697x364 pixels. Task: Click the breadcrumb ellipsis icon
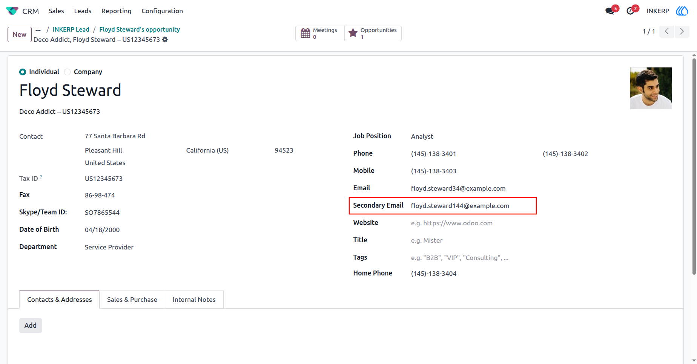(x=38, y=30)
